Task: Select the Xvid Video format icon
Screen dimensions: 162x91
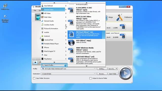Action: 71,60
